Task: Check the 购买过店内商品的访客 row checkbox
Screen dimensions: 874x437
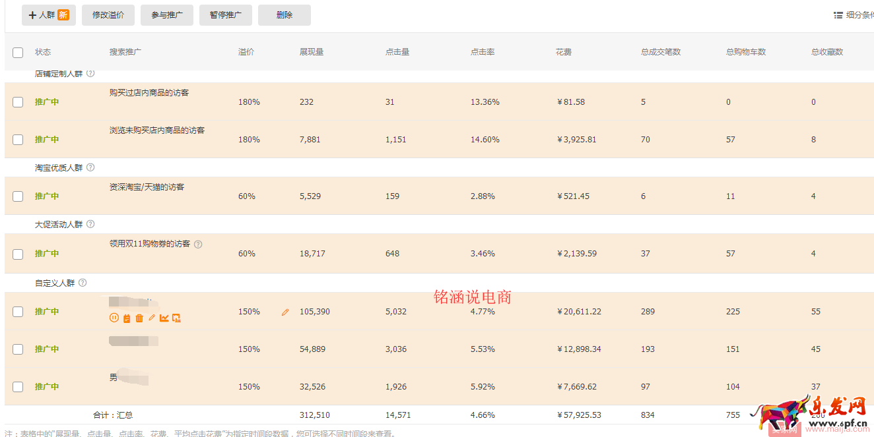Action: tap(18, 102)
